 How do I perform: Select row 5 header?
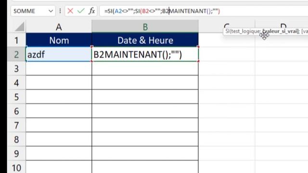tap(16, 97)
